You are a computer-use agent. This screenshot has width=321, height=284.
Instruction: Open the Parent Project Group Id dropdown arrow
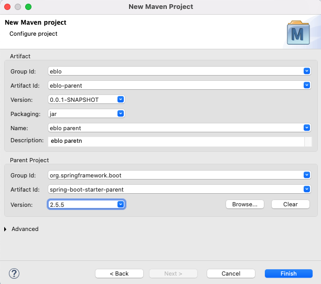(307, 175)
